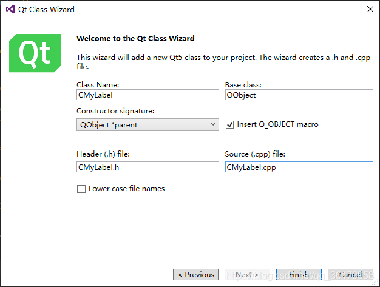380x287 pixels.
Task: Click the greyed-out Next button
Action: (x=247, y=275)
